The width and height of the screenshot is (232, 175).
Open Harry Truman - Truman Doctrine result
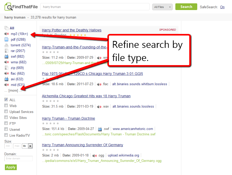pyautogui.click(x=68, y=118)
